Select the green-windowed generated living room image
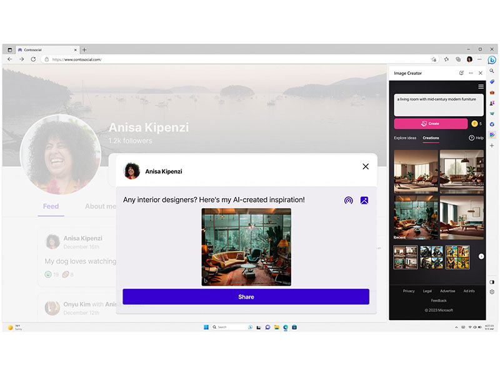 point(416,217)
